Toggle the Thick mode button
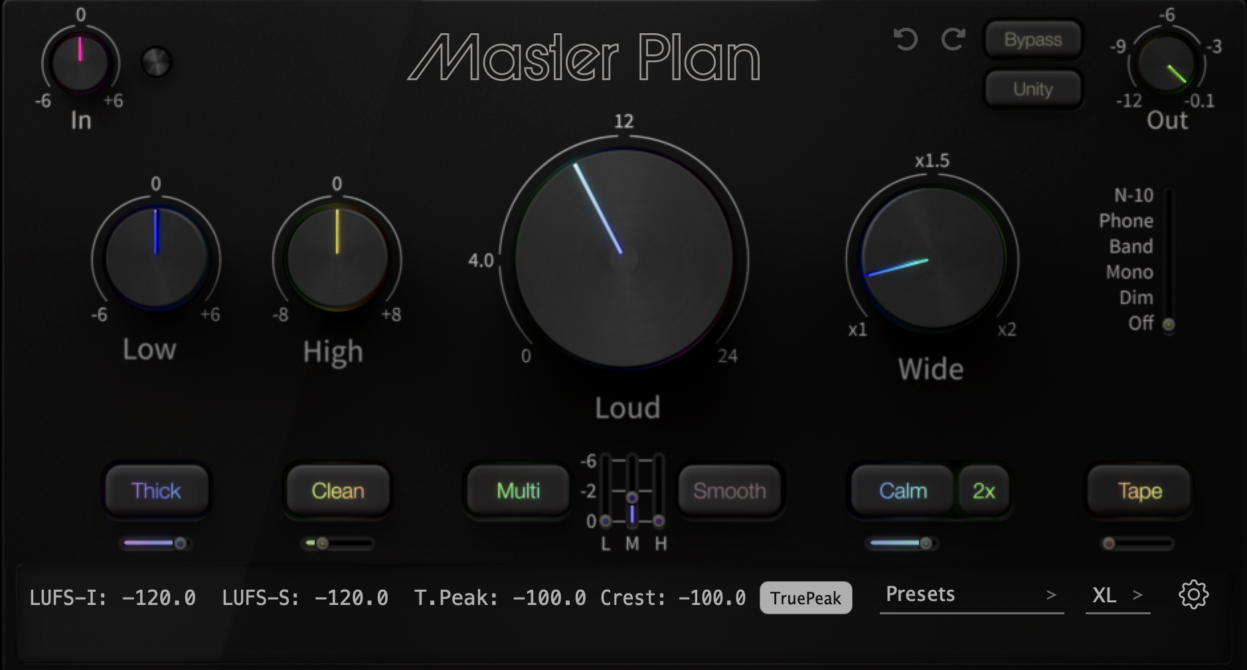 pyautogui.click(x=156, y=491)
